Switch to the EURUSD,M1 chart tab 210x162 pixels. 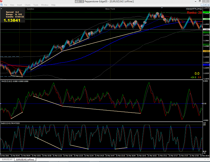pyautogui.click(x=7, y=159)
